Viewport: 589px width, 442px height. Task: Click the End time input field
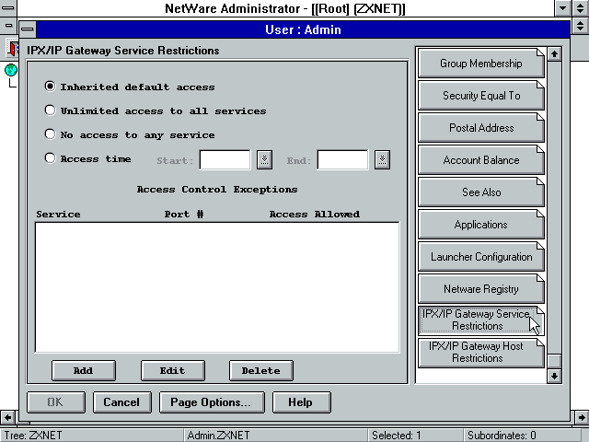(x=342, y=159)
